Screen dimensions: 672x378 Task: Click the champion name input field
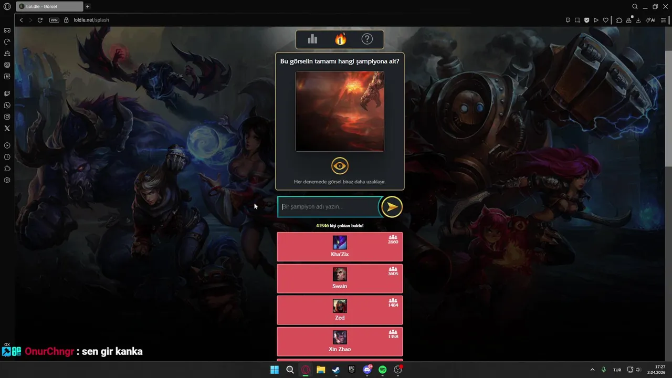[x=328, y=206]
